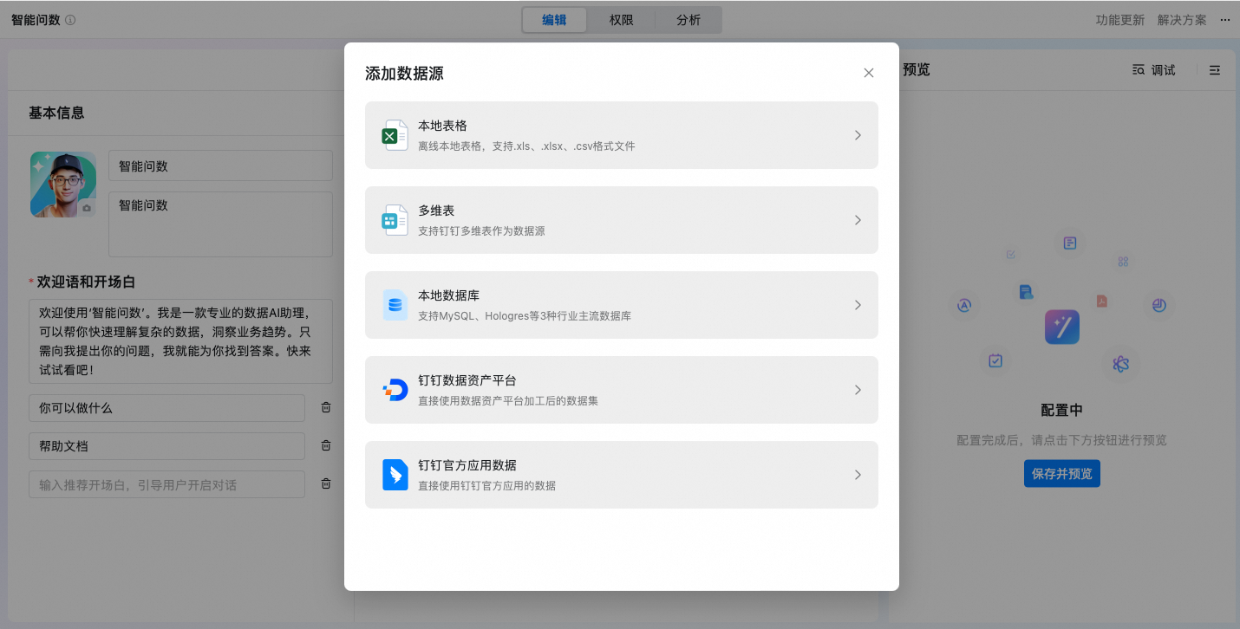Click the 保存并预览 button
This screenshot has width=1240, height=629.
[x=1062, y=474]
